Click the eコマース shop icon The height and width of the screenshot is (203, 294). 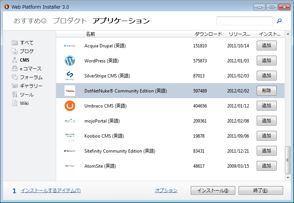pyautogui.click(x=15, y=68)
